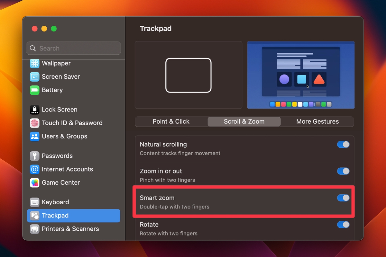Select Users & Groups in the sidebar

(64, 137)
